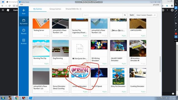Viewport: 178px width, 100px height.
Task: Open Donut Simulator (New) Cooming game
Action: click(x=60, y=81)
